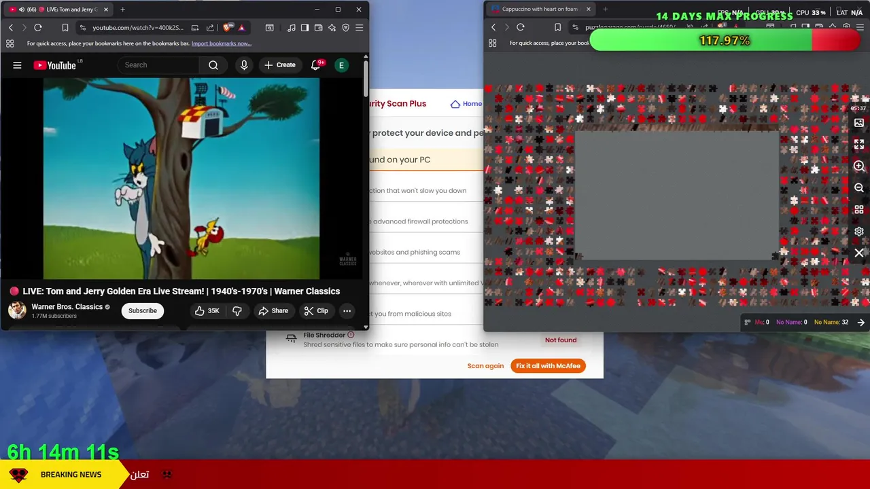Open Warner Bros. Classics channel name
Screen dimensions: 870x489
67,306
